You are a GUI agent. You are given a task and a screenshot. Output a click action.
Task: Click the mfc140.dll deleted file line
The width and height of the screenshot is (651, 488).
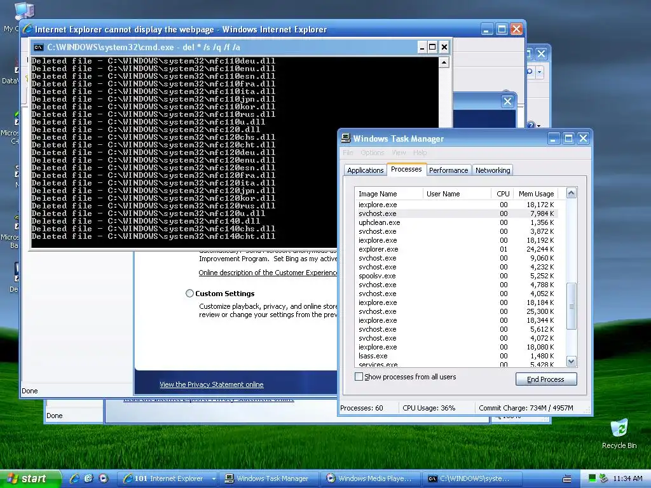pos(146,221)
